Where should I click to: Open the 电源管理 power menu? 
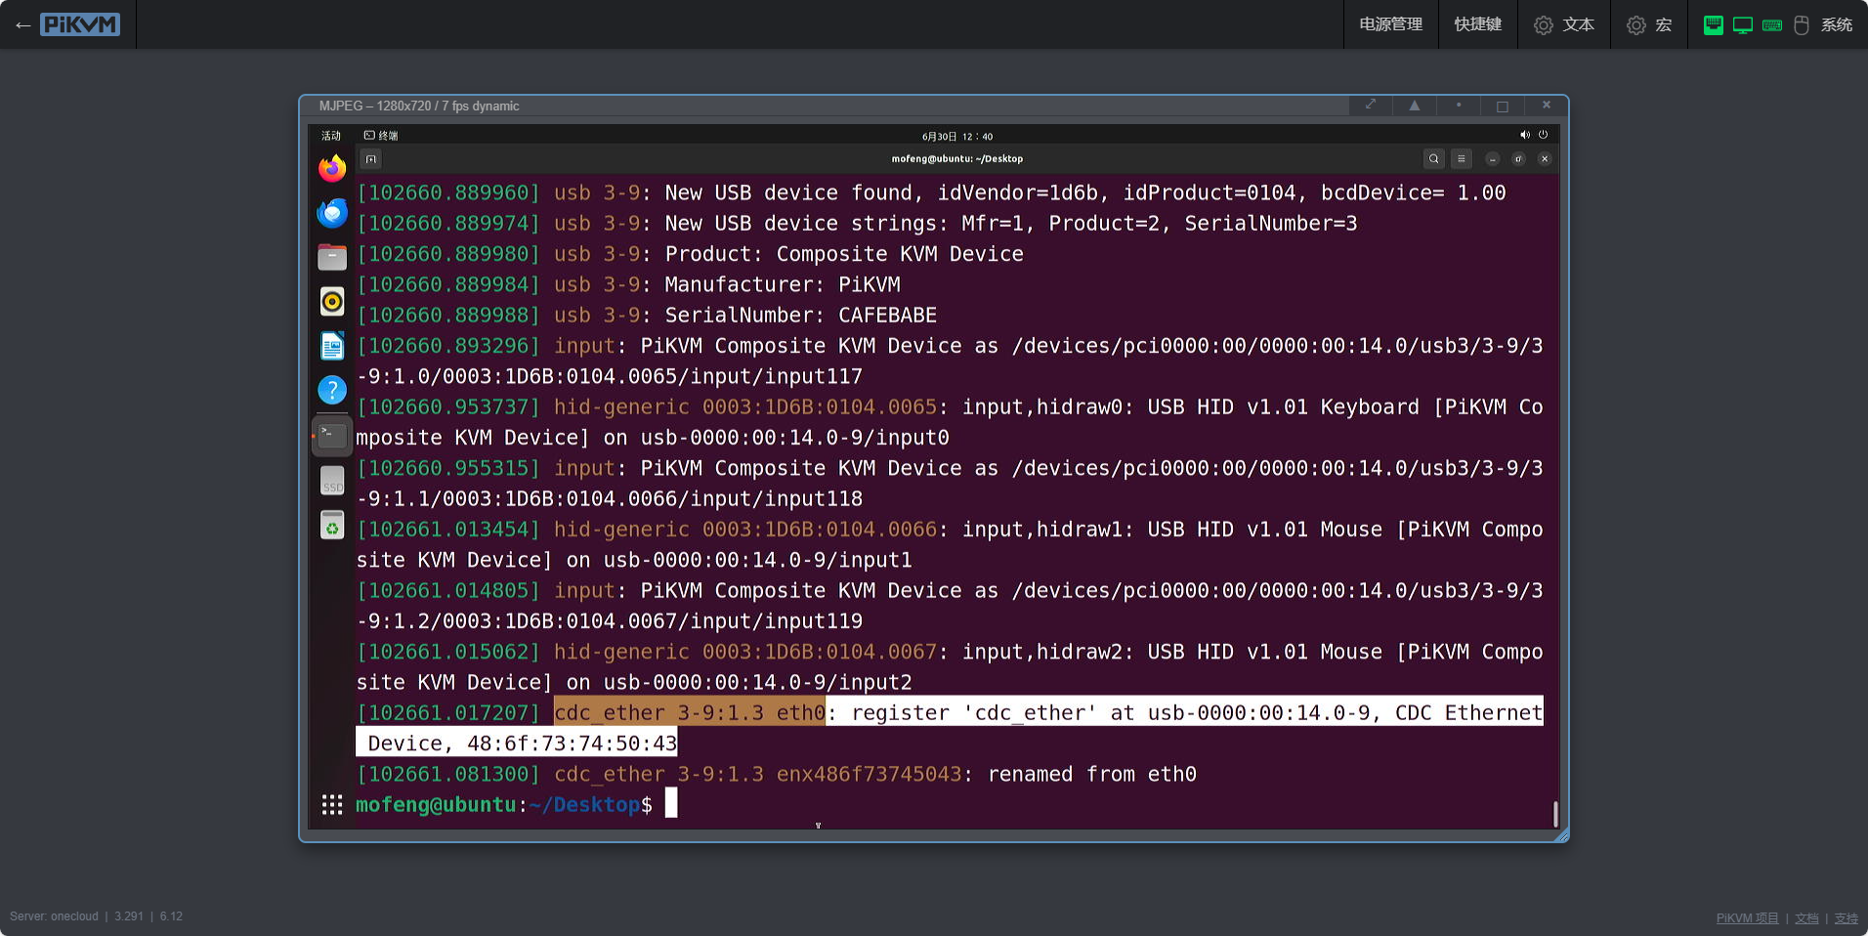tap(1390, 24)
